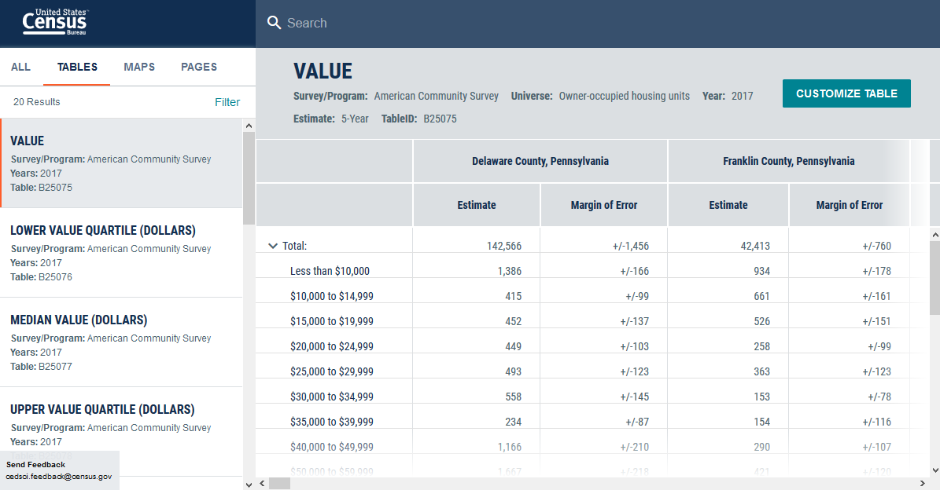Switch to the TABLES tab
Screen dimensions: 940x490
pyautogui.click(x=77, y=67)
